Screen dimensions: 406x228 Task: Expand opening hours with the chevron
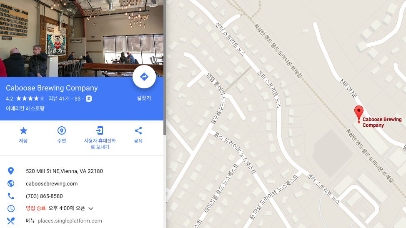click(x=90, y=208)
